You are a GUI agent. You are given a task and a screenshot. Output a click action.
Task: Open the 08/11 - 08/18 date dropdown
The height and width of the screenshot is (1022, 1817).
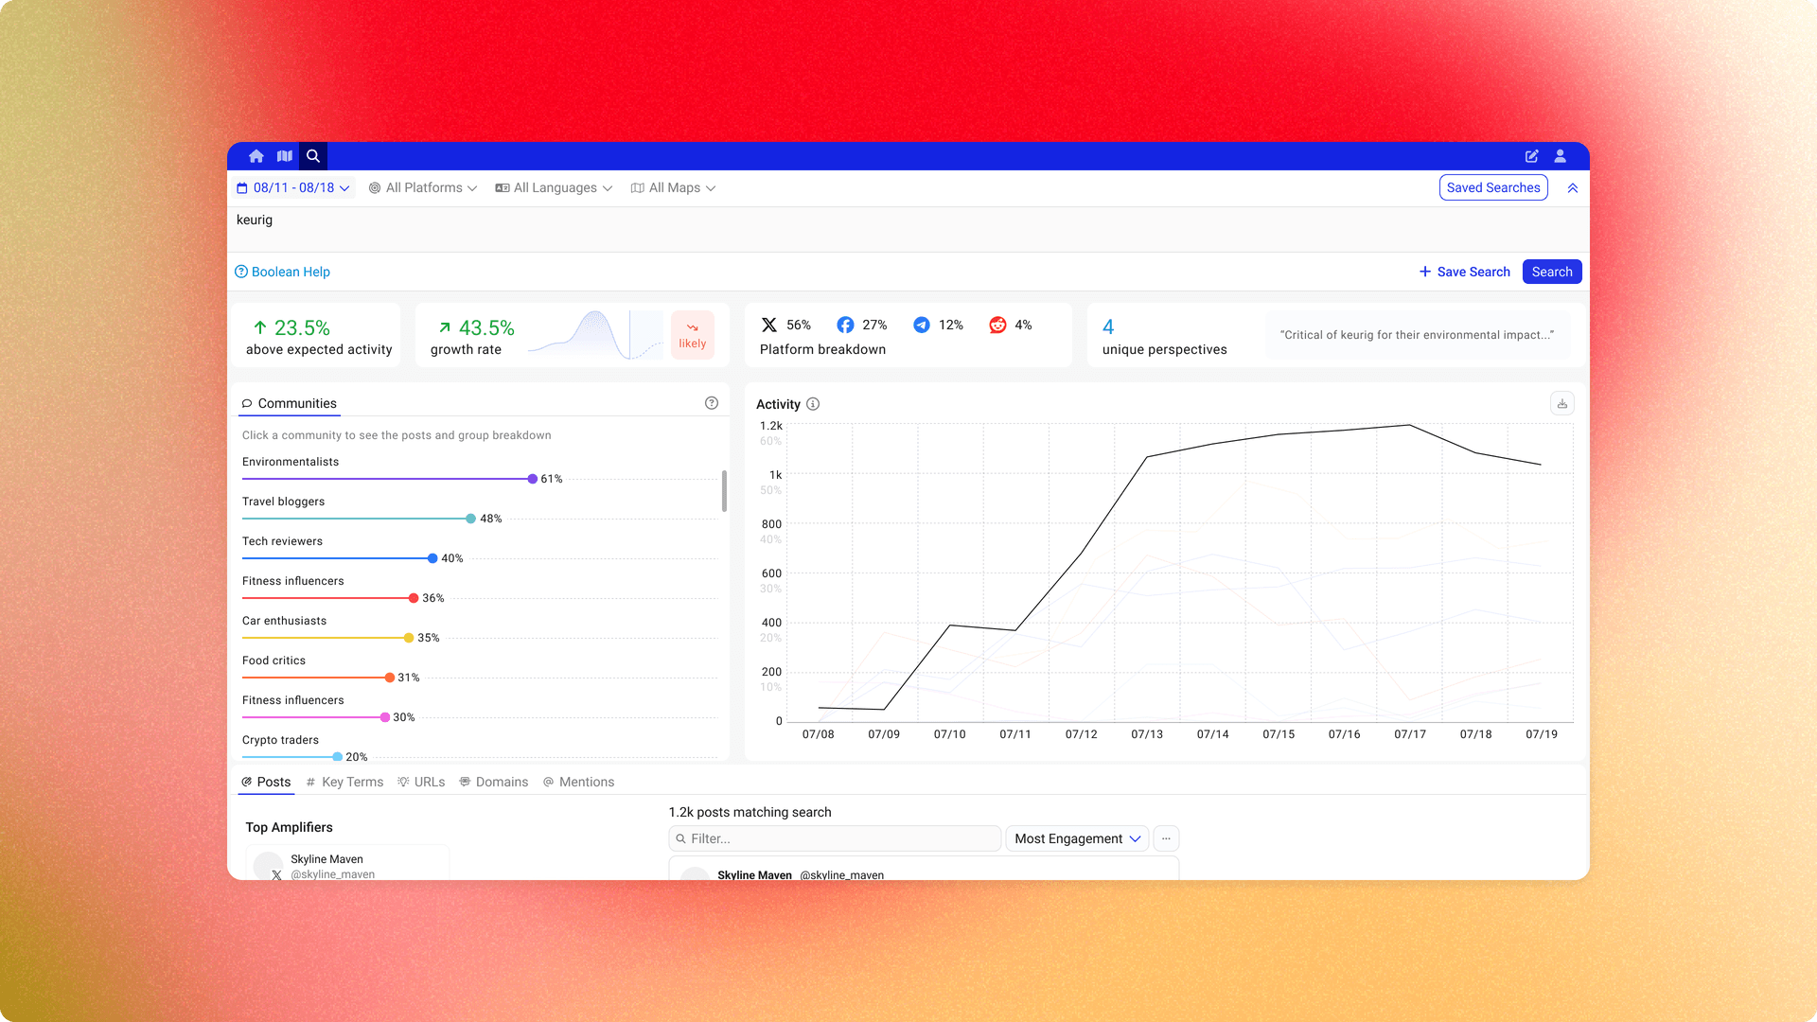point(293,188)
